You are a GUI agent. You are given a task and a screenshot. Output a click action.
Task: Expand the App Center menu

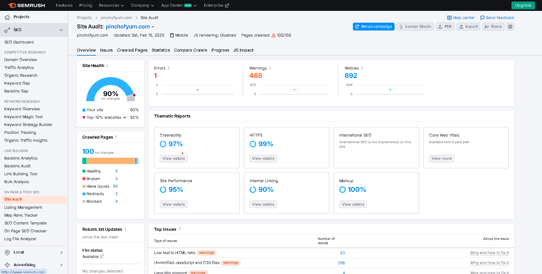(179, 5)
